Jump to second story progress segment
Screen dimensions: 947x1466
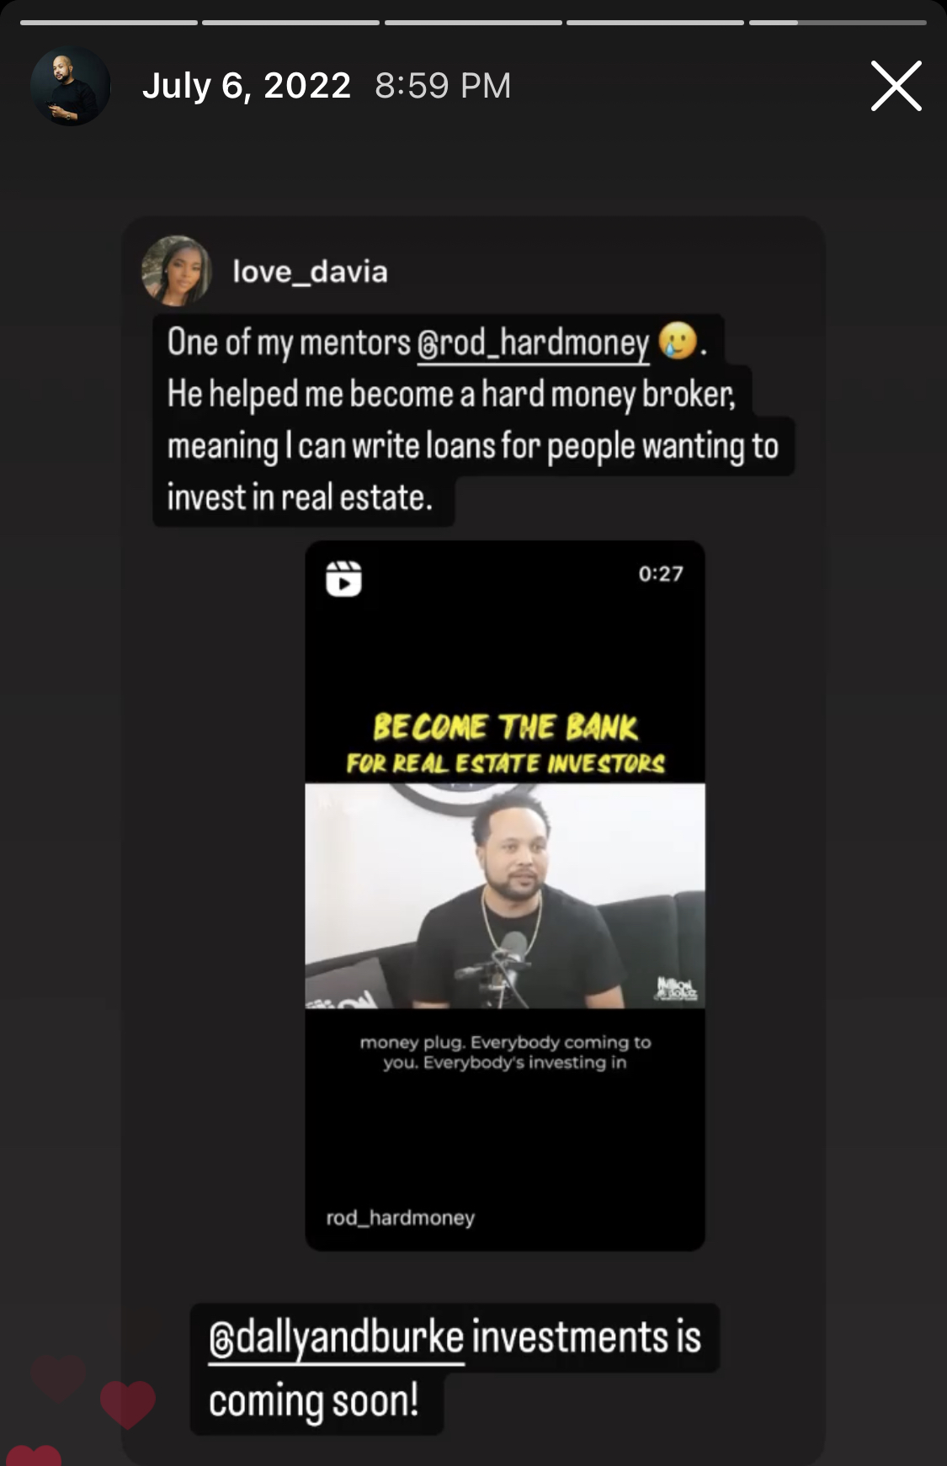click(290, 23)
